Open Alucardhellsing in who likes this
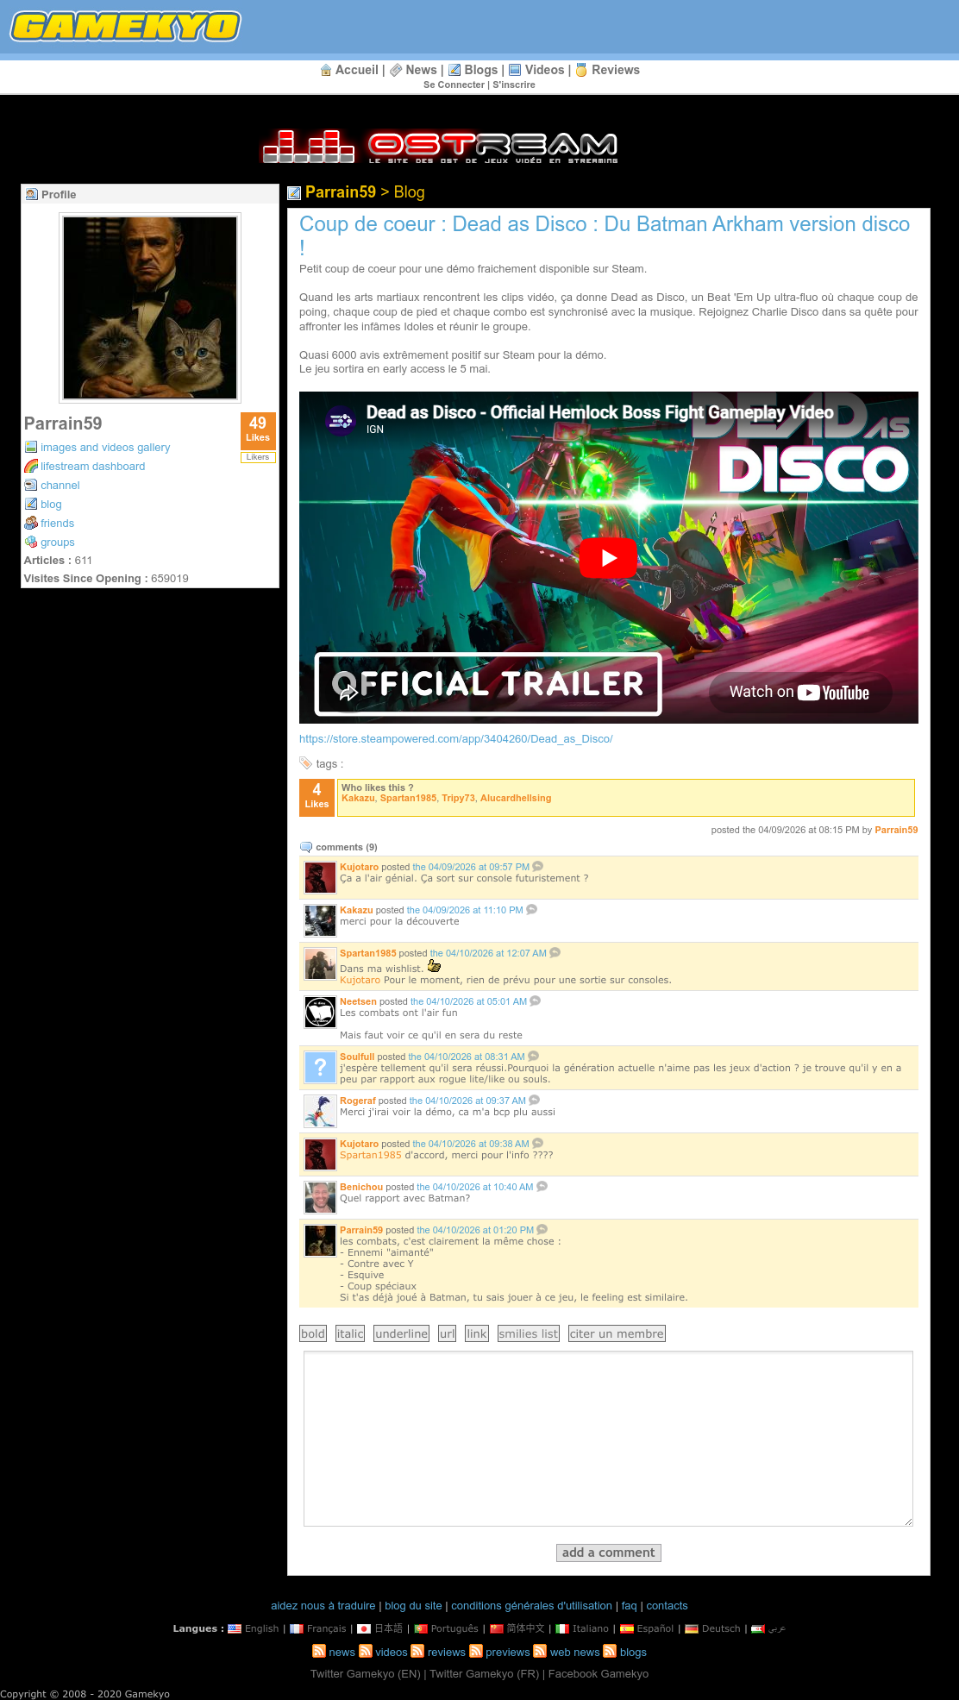This screenshot has width=959, height=1700. (516, 798)
